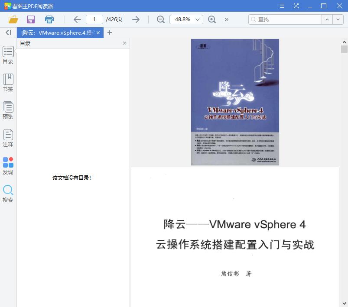Zoom out using the minus magnifier icon
348x307 pixels.
[160, 19]
